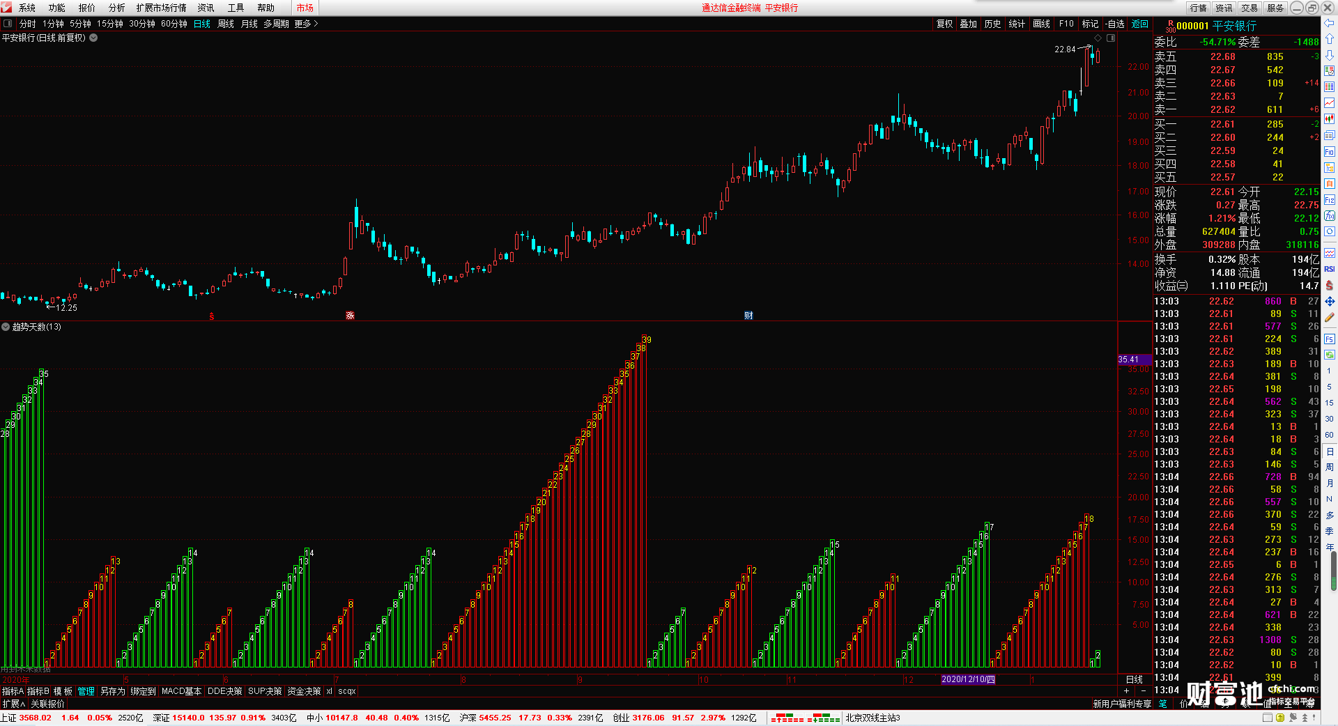Open the 系统 menu
Viewport: 1338px width, 726px height.
27,8
